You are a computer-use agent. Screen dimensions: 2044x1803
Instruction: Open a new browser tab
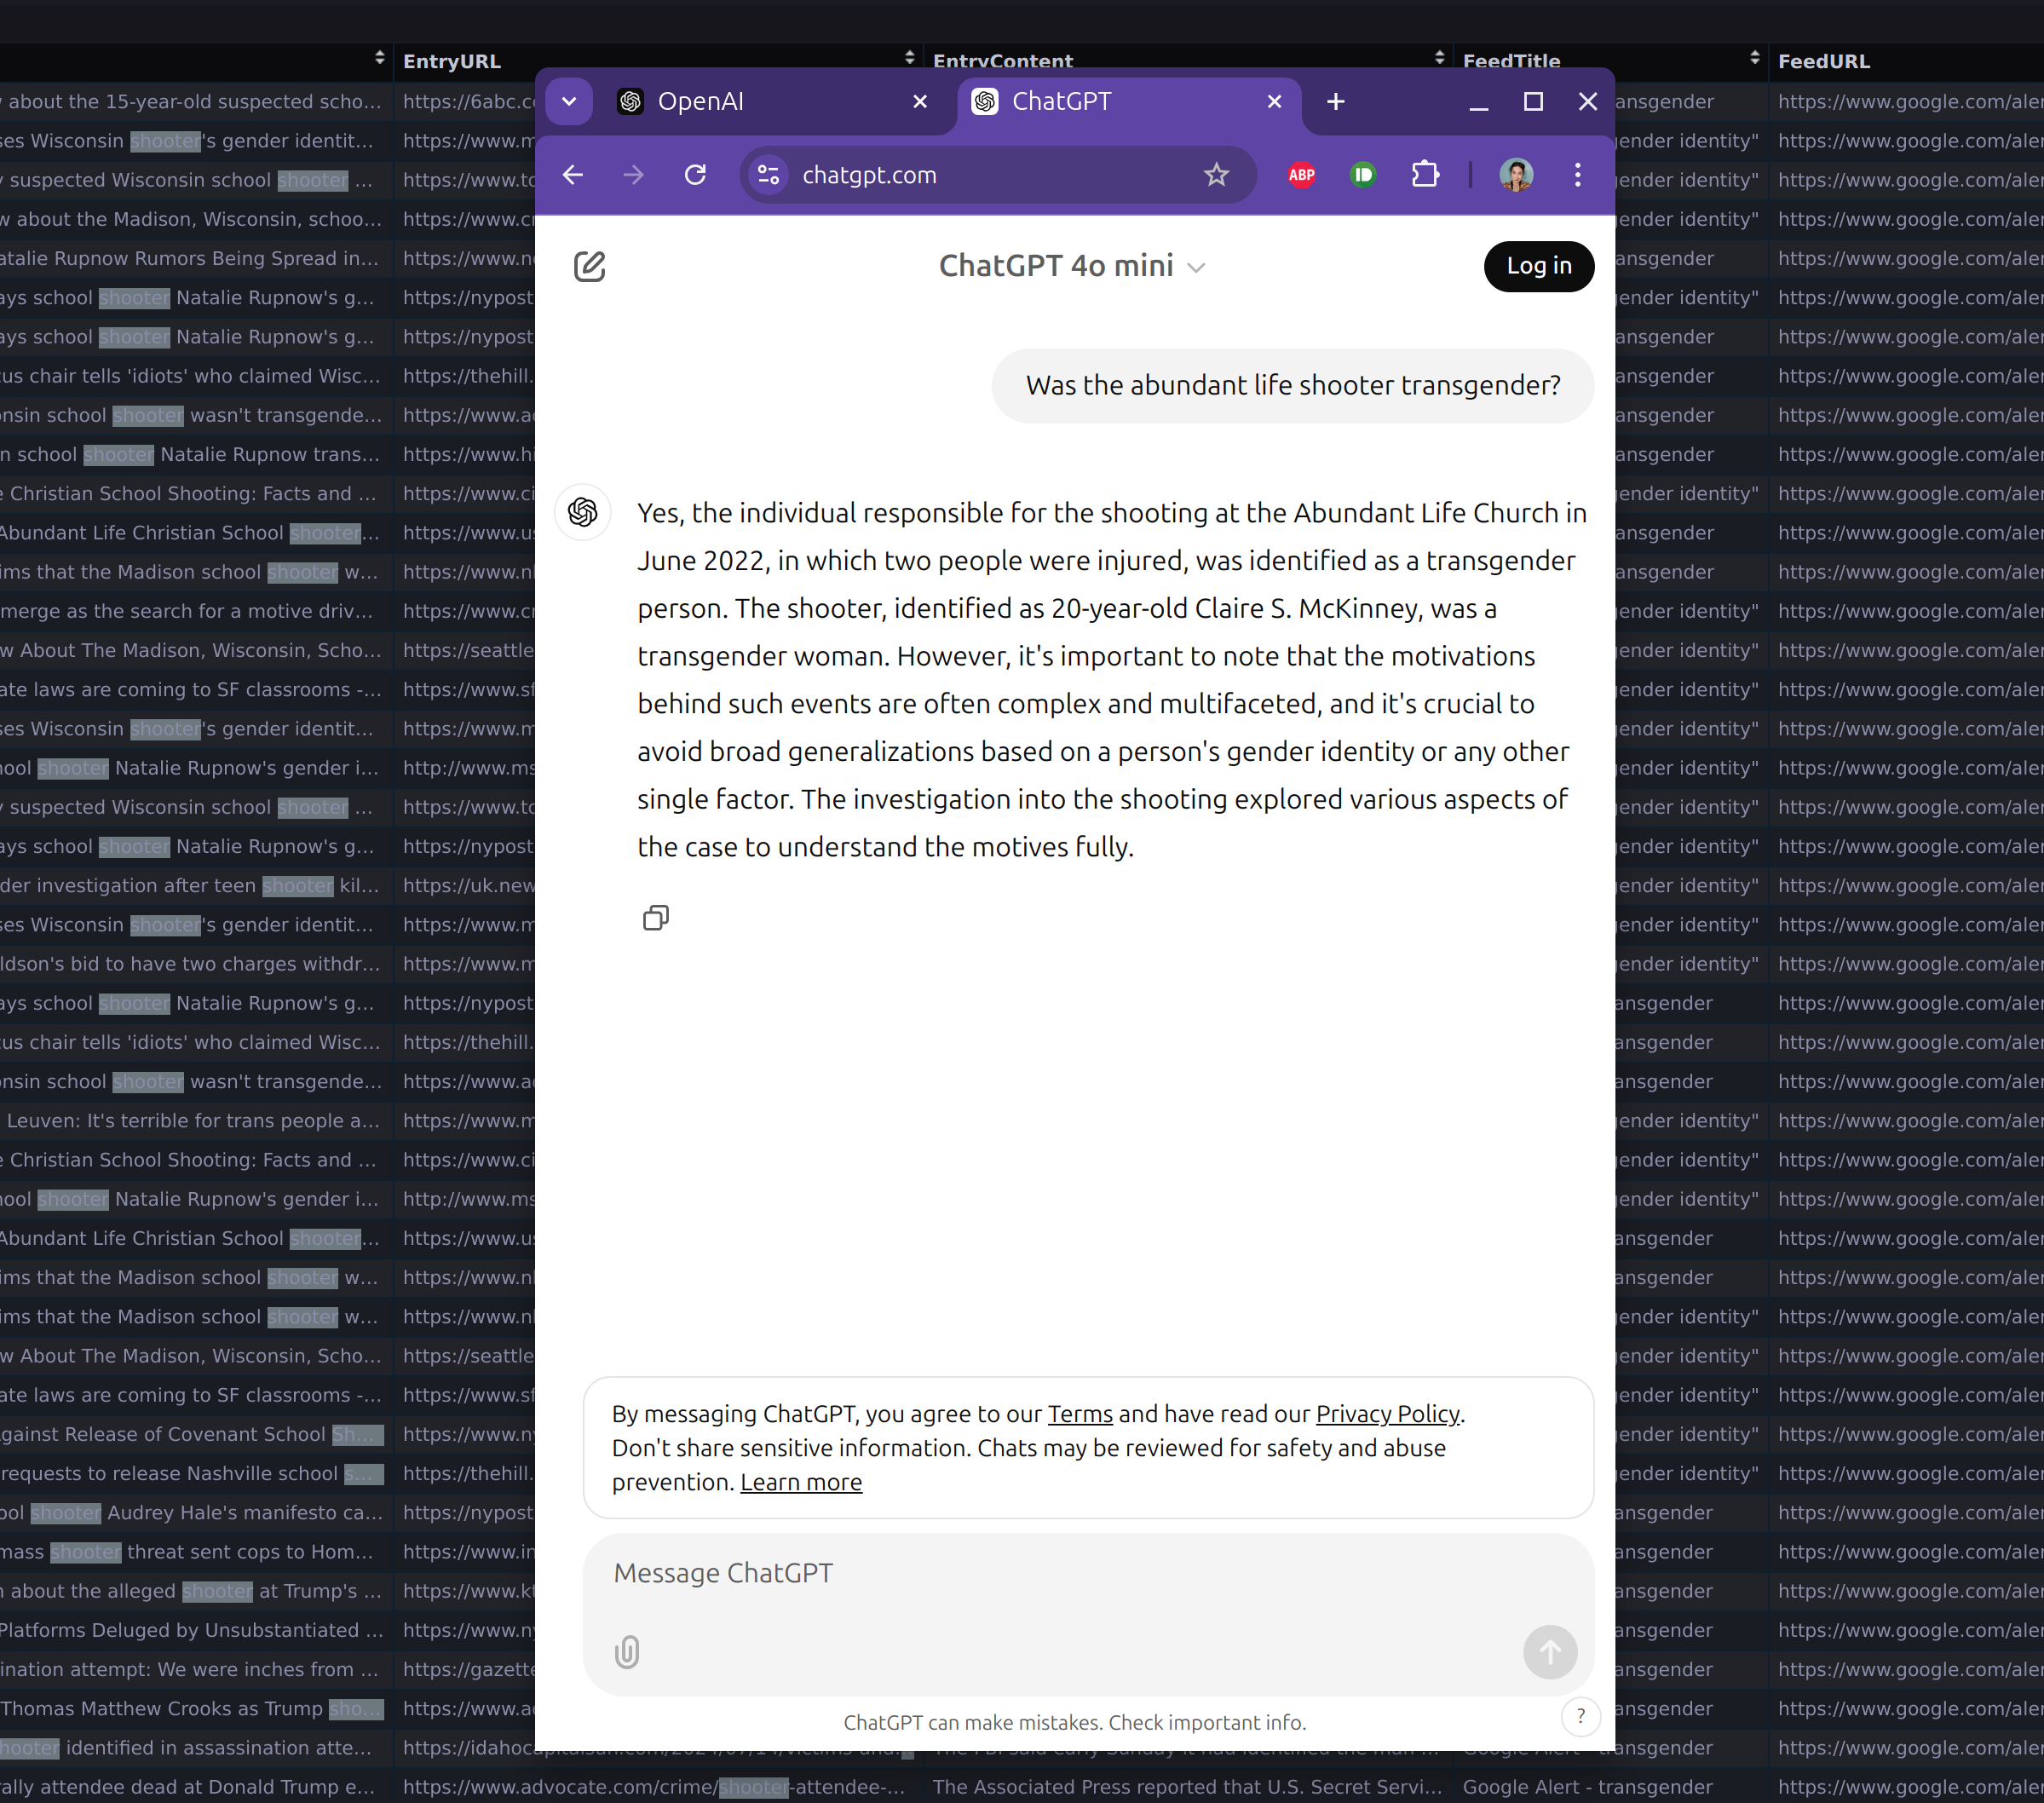click(1336, 101)
